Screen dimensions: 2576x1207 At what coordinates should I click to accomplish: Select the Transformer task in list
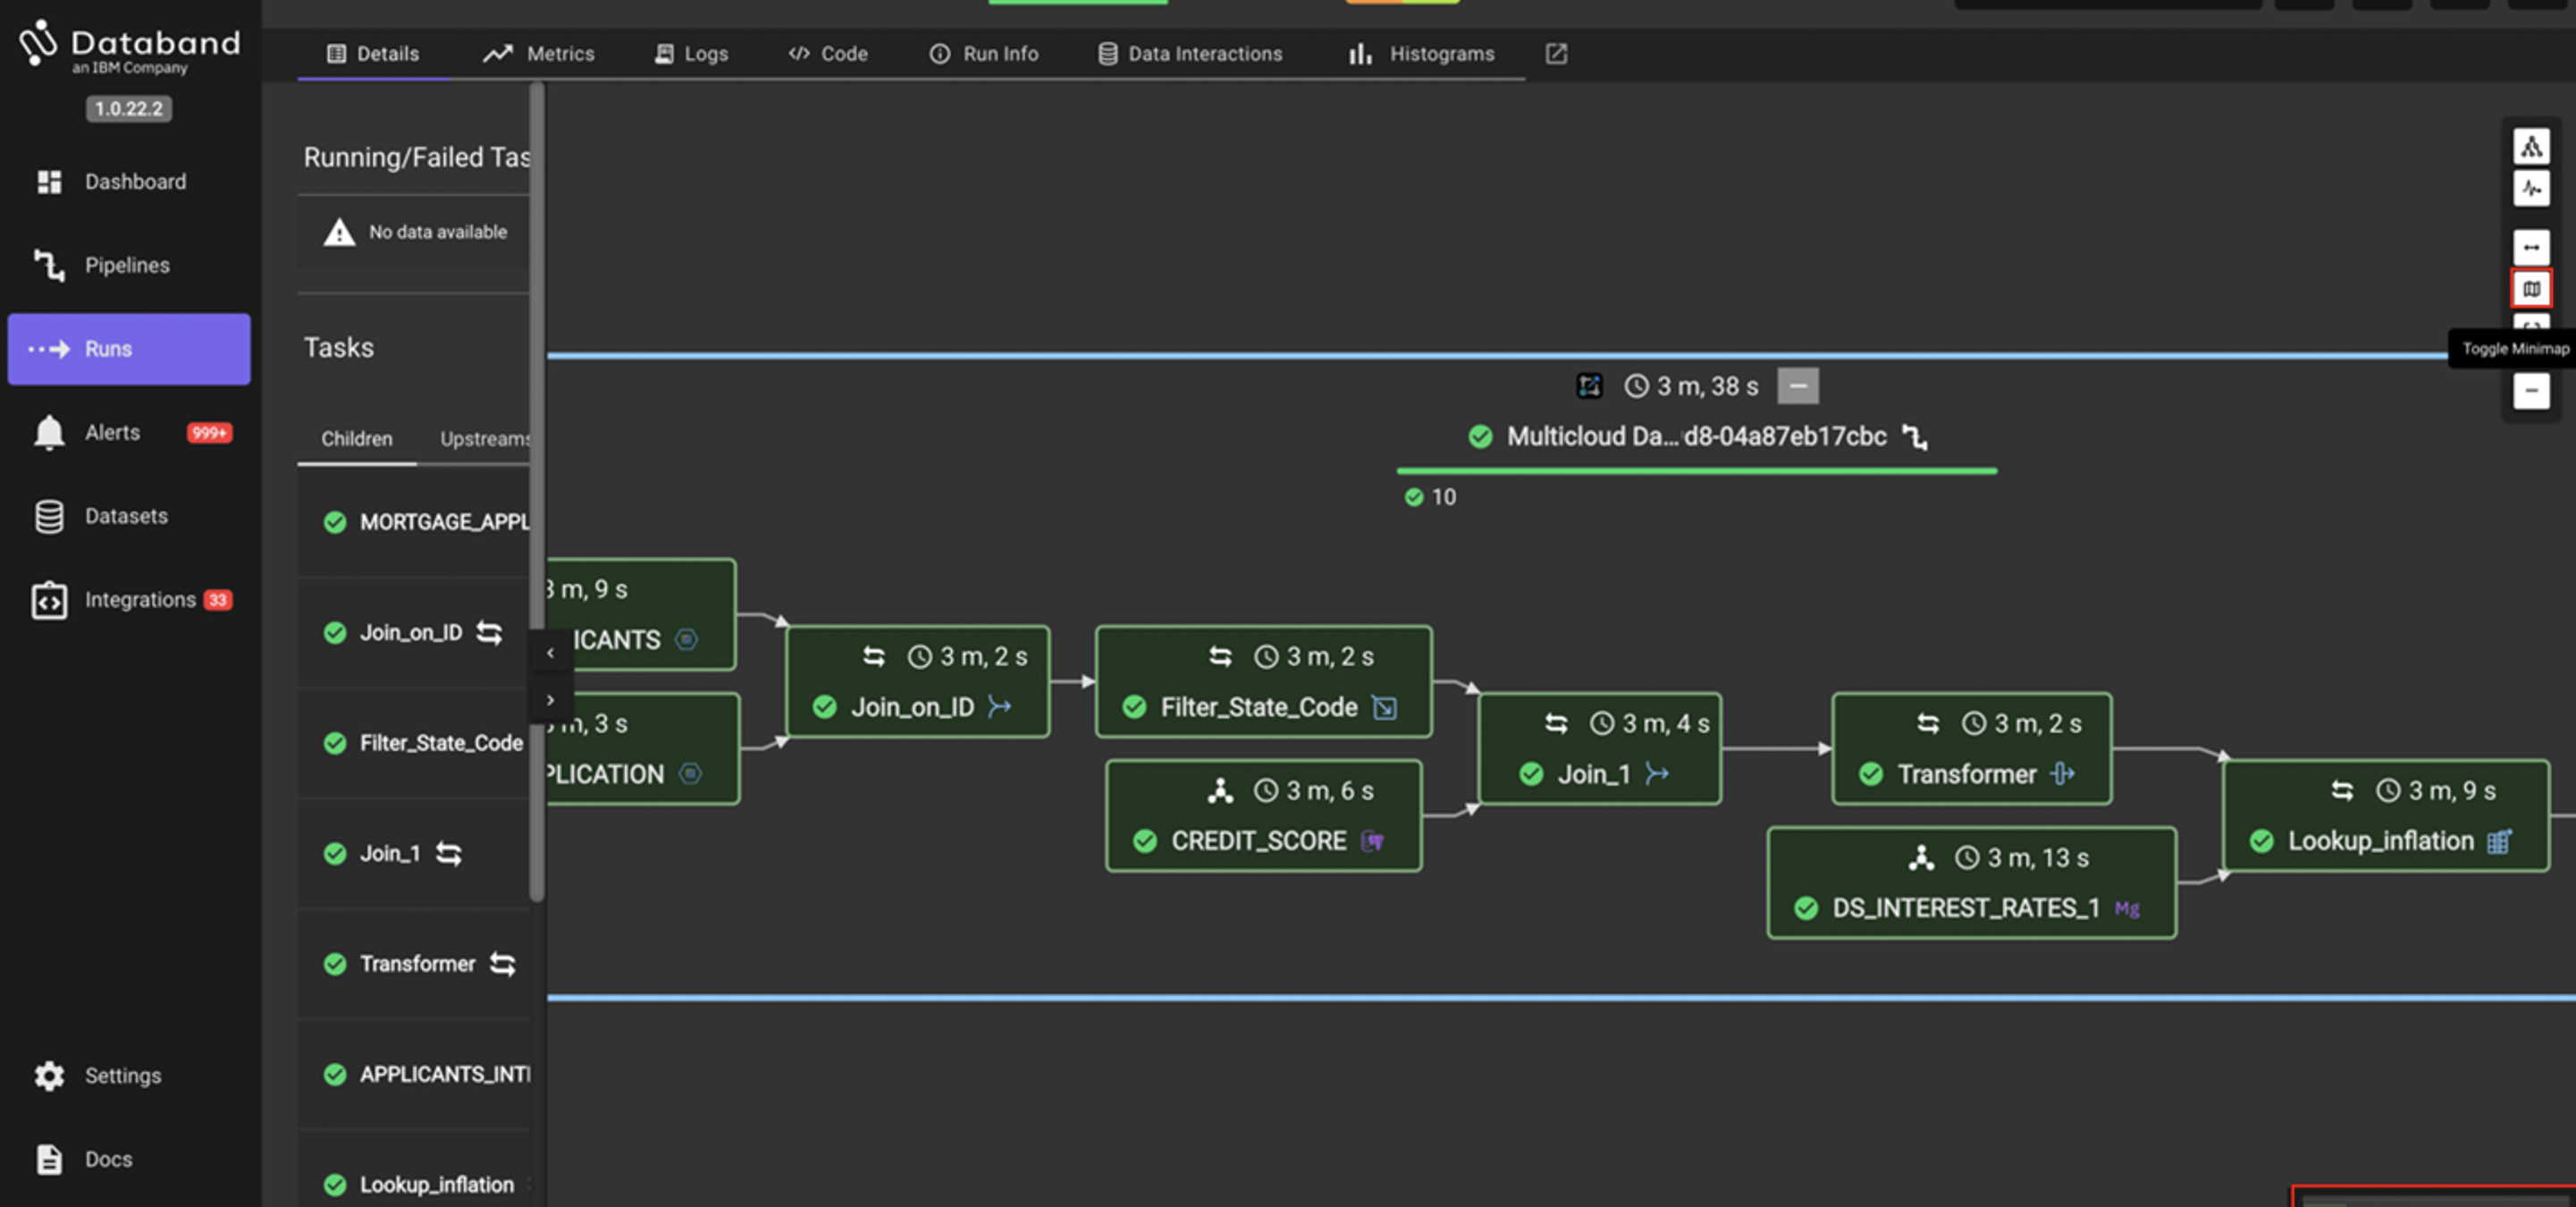tap(417, 964)
